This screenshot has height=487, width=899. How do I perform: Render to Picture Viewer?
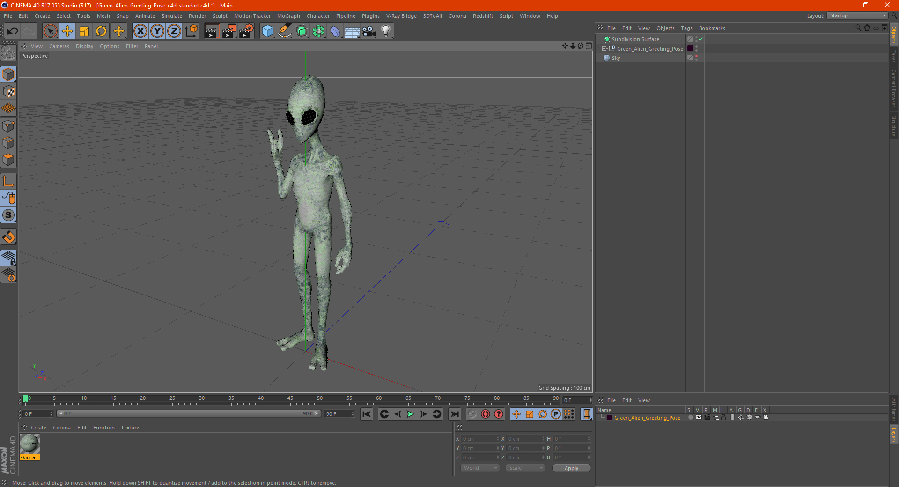pos(229,31)
